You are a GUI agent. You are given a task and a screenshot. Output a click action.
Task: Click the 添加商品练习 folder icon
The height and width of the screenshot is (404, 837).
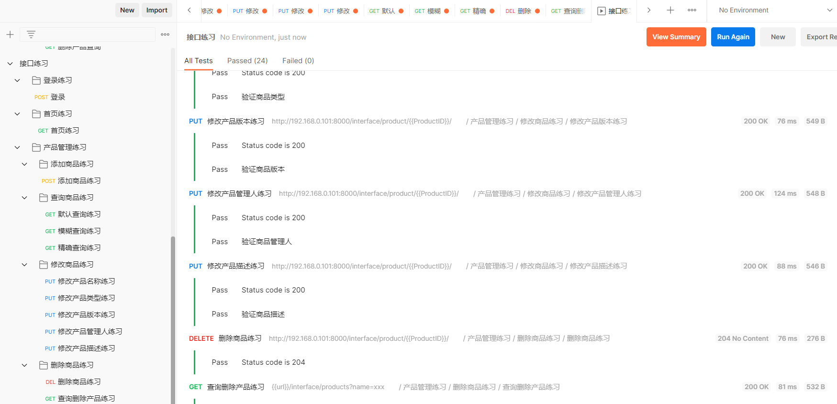pyautogui.click(x=44, y=164)
